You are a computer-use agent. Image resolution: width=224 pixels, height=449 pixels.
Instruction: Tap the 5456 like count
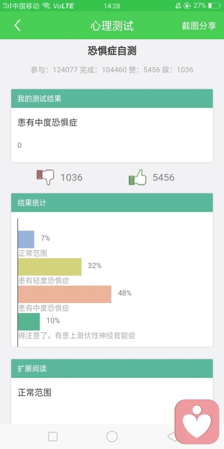[163, 178]
